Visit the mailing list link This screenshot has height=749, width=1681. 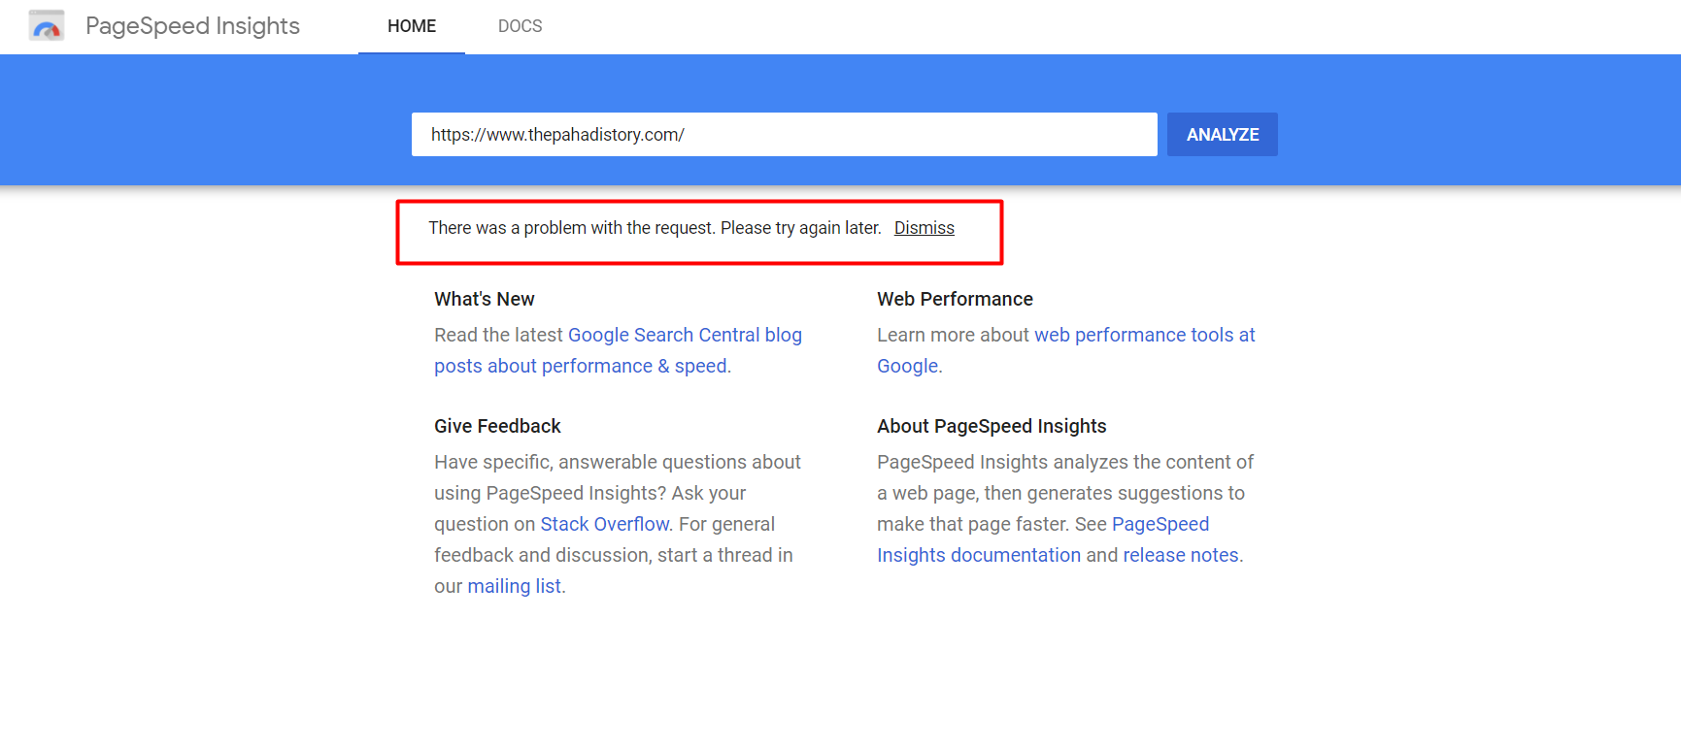(514, 587)
